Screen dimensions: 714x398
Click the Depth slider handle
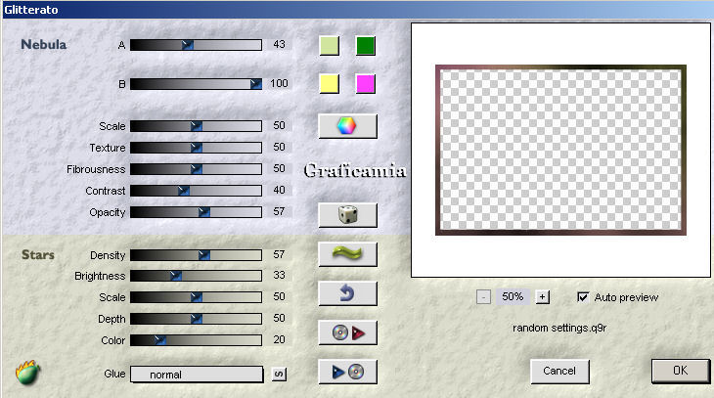point(197,319)
